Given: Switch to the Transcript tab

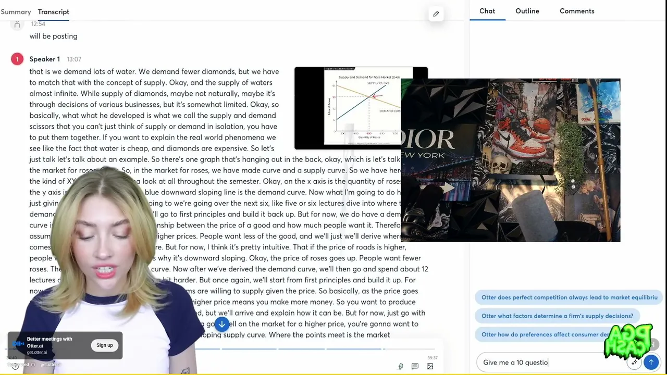Looking at the screenshot, I should point(53,11).
